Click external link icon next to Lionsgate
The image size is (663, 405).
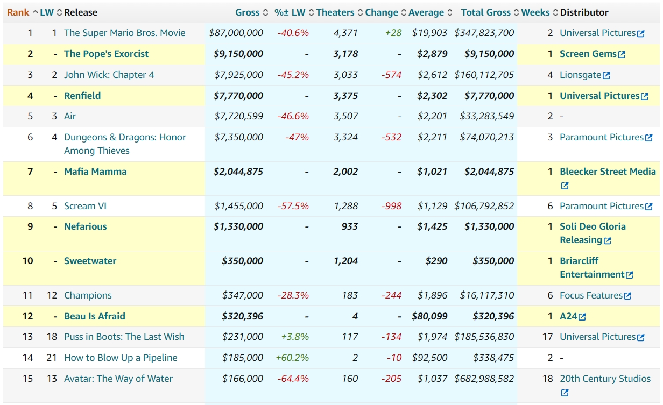606,75
